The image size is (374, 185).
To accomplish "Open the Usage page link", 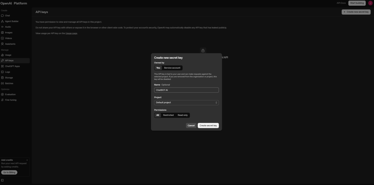I will click(71, 33).
